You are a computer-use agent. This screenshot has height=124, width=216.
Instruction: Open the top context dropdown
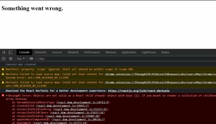point(21,59)
